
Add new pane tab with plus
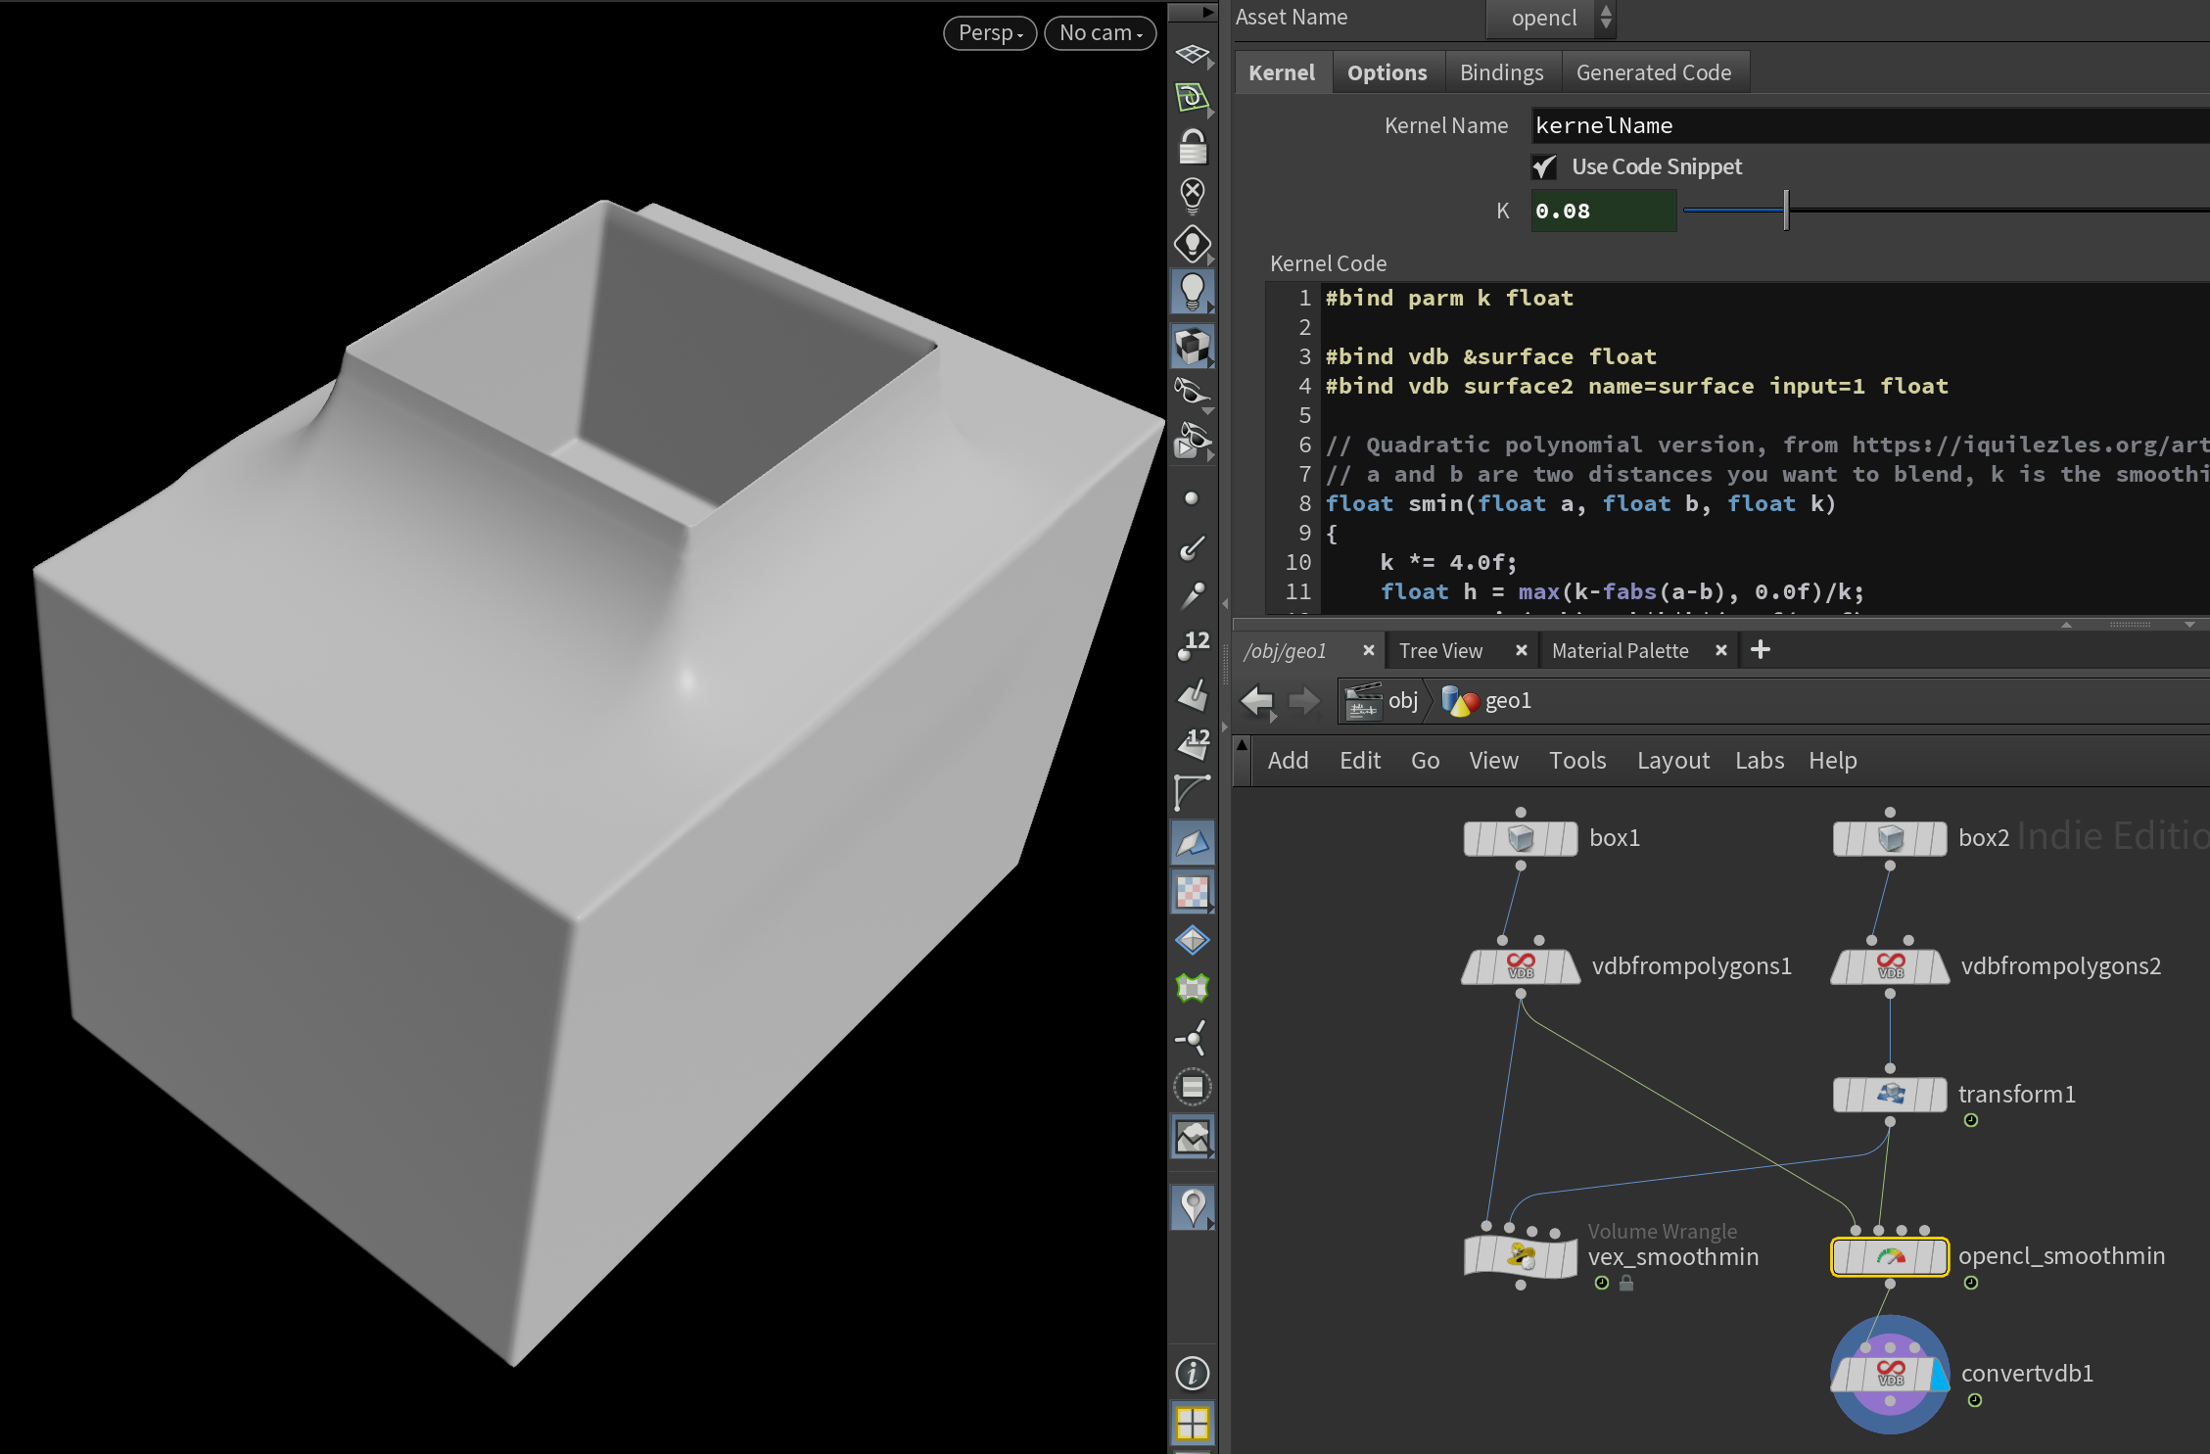click(x=1760, y=650)
